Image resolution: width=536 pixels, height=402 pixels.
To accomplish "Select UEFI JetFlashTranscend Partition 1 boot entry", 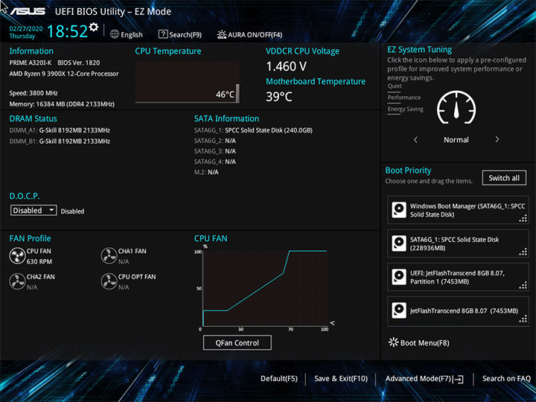I will pyautogui.click(x=458, y=277).
